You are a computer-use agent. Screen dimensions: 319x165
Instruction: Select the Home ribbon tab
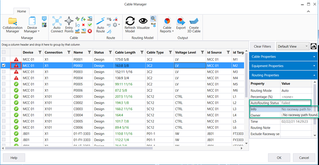[21, 11]
